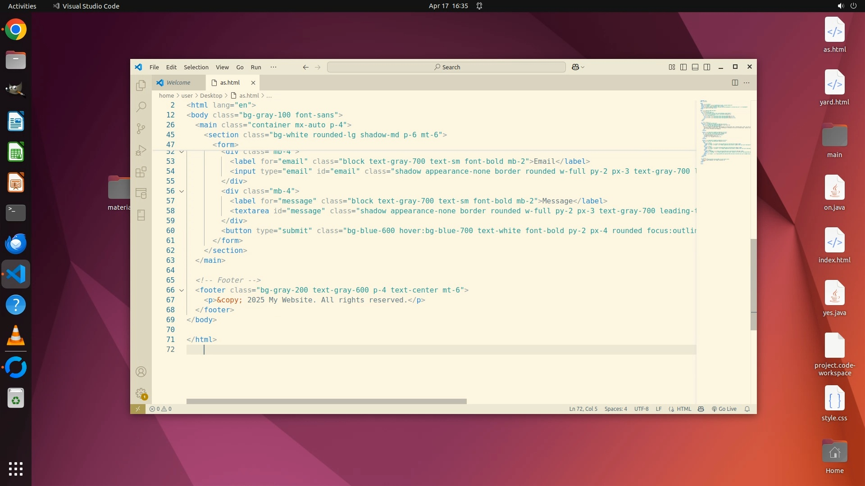
Task: Click the Go Live status bar button
Action: [x=724, y=409]
